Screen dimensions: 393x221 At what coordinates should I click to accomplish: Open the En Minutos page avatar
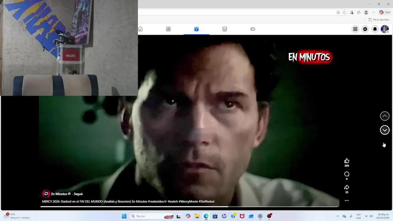[x=46, y=194]
